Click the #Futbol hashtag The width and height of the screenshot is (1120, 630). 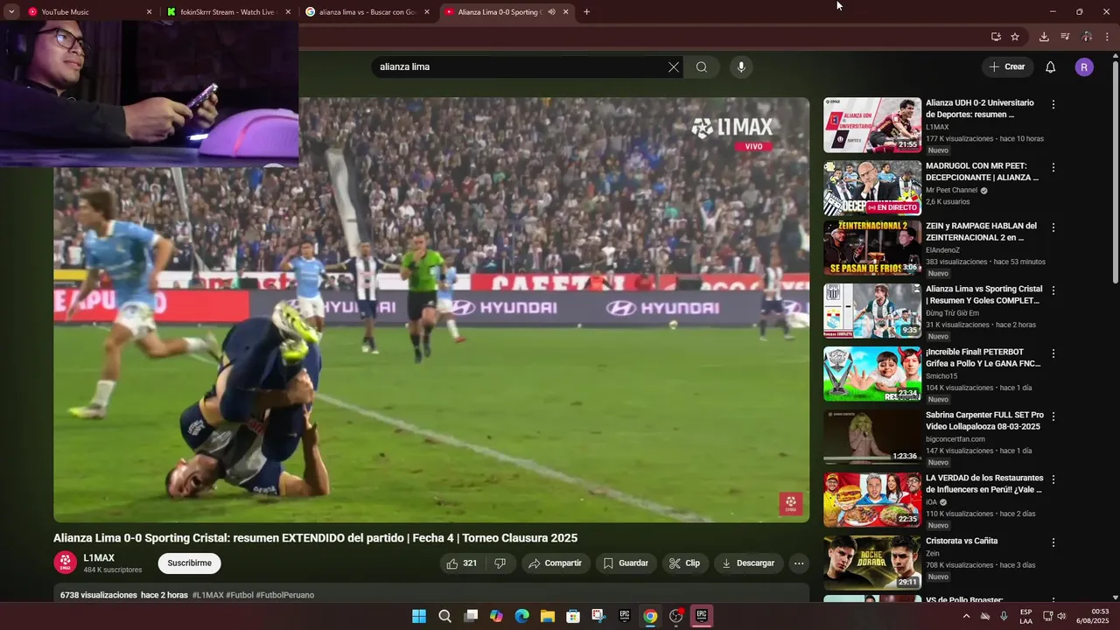point(240,595)
